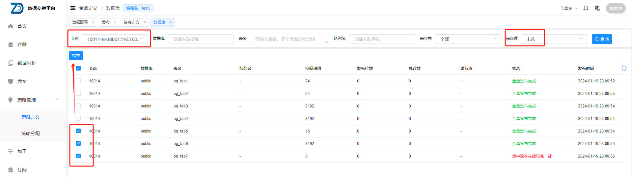Click the language translate icon

(597, 8)
